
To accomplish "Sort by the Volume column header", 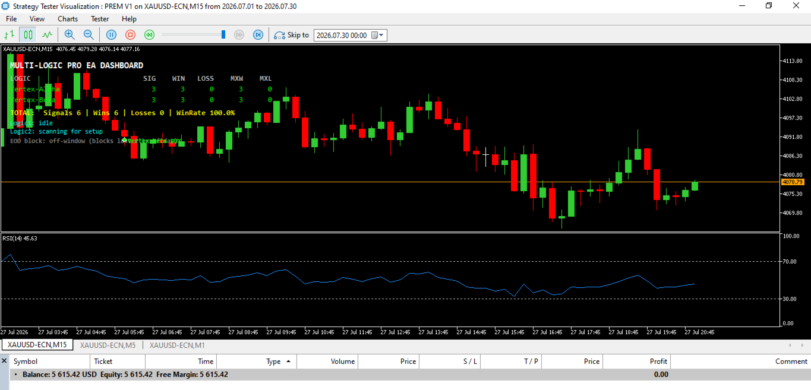I will (327, 361).
